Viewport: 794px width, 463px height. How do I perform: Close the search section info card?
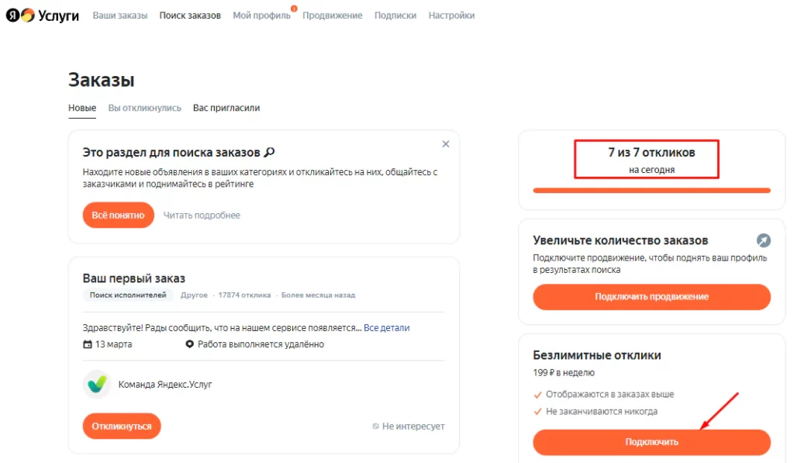coord(446,143)
